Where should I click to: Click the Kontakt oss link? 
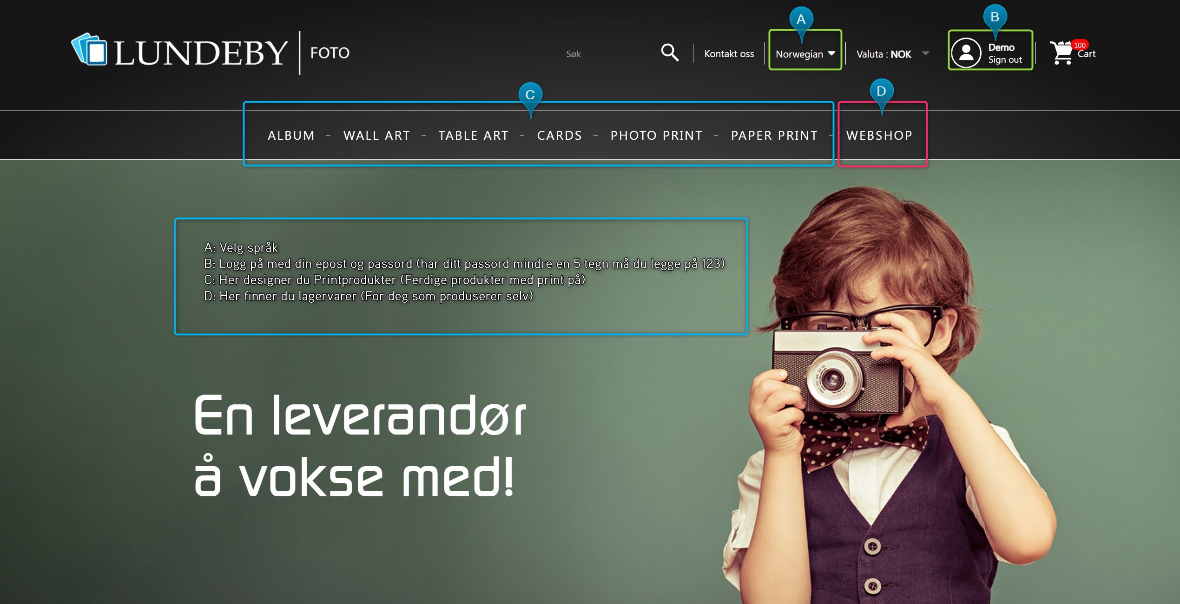click(729, 54)
